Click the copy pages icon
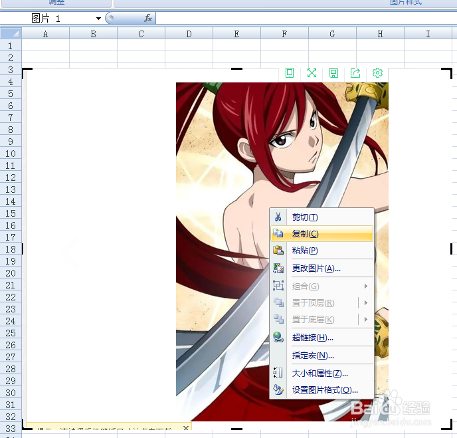The image size is (457, 438). [x=278, y=233]
